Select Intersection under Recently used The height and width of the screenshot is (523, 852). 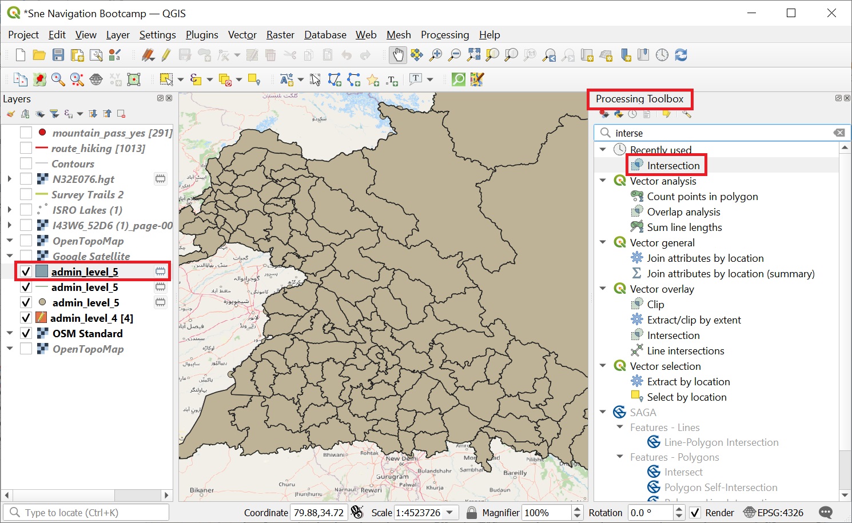pos(674,165)
